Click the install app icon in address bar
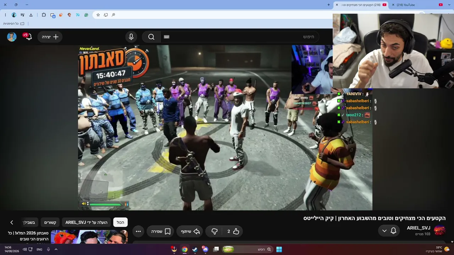Screen dimensions: 454x255 [106, 15]
